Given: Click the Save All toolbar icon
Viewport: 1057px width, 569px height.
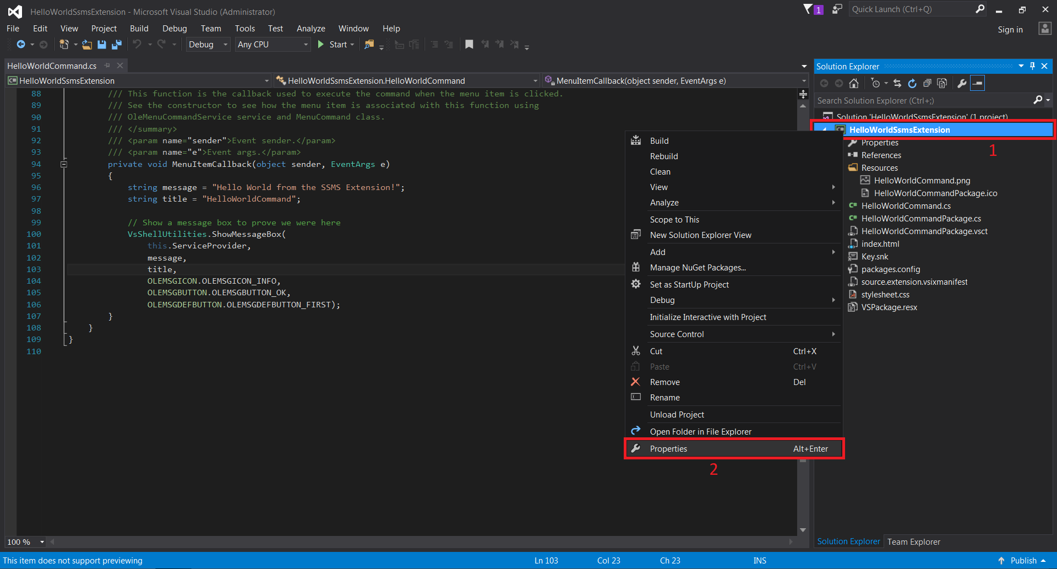Looking at the screenshot, I should tap(117, 45).
